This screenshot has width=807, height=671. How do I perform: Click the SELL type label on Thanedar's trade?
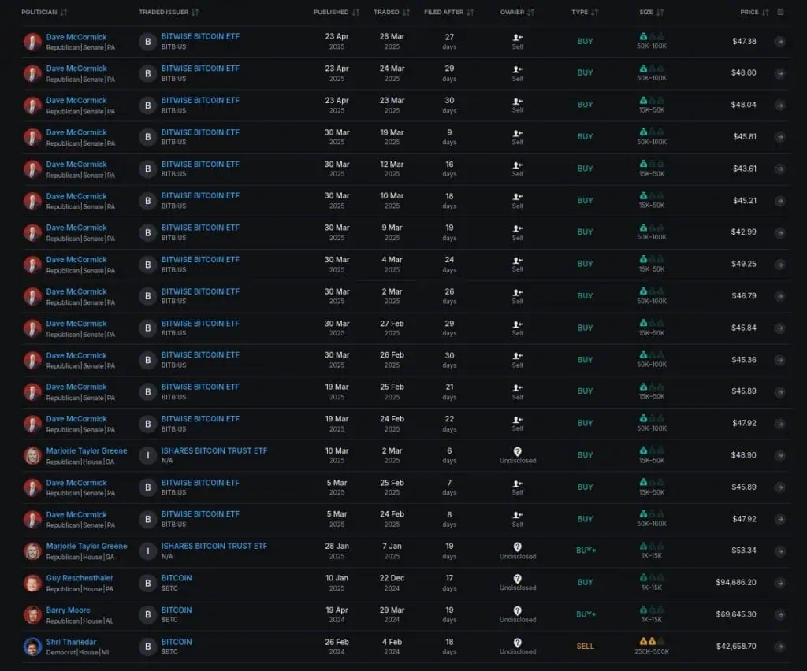click(585, 647)
